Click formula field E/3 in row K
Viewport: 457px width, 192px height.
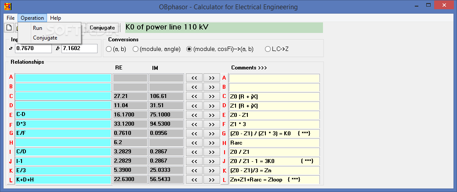pos(63,170)
